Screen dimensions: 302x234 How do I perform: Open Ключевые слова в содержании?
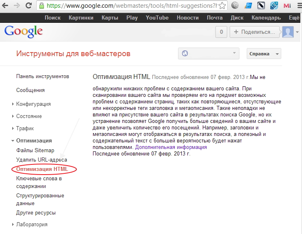click(39, 182)
